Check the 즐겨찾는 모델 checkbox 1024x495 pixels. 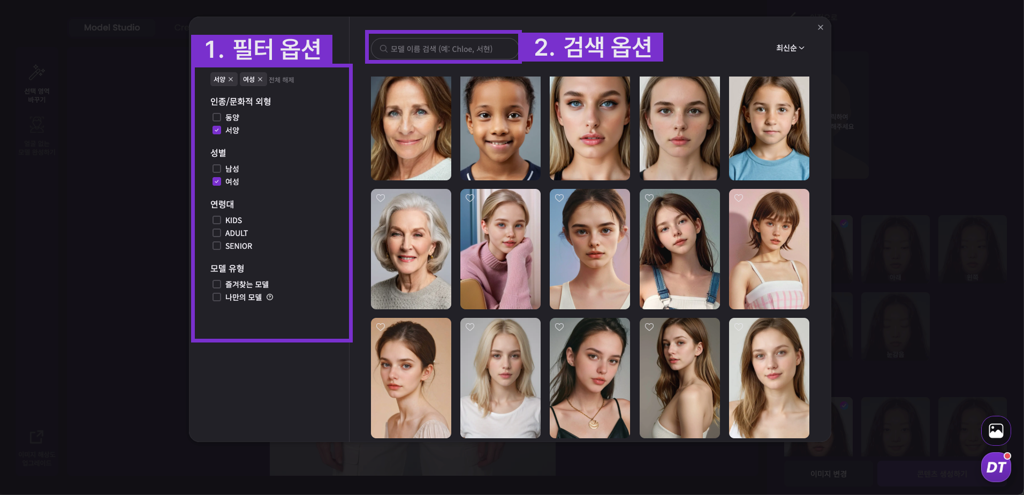tap(217, 284)
